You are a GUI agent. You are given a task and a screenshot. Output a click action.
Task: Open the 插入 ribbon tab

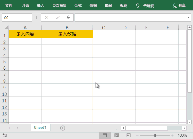[40, 5]
